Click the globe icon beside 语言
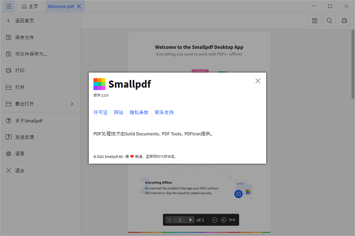Image resolution: width=355 pixels, height=236 pixels. click(x=9, y=154)
